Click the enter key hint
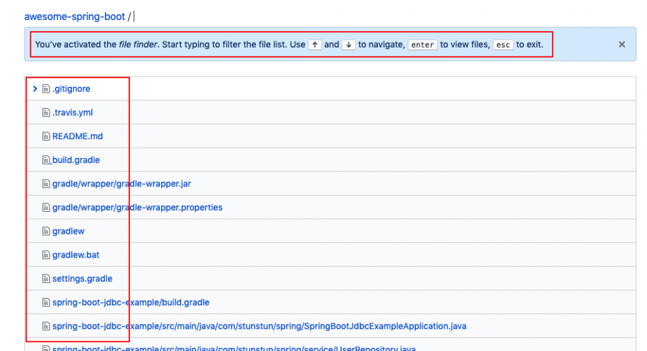The width and height of the screenshot is (647, 351). pyautogui.click(x=422, y=45)
